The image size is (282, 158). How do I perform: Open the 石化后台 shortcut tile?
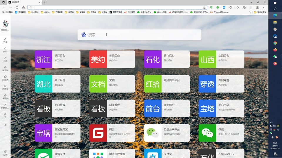click(167, 59)
